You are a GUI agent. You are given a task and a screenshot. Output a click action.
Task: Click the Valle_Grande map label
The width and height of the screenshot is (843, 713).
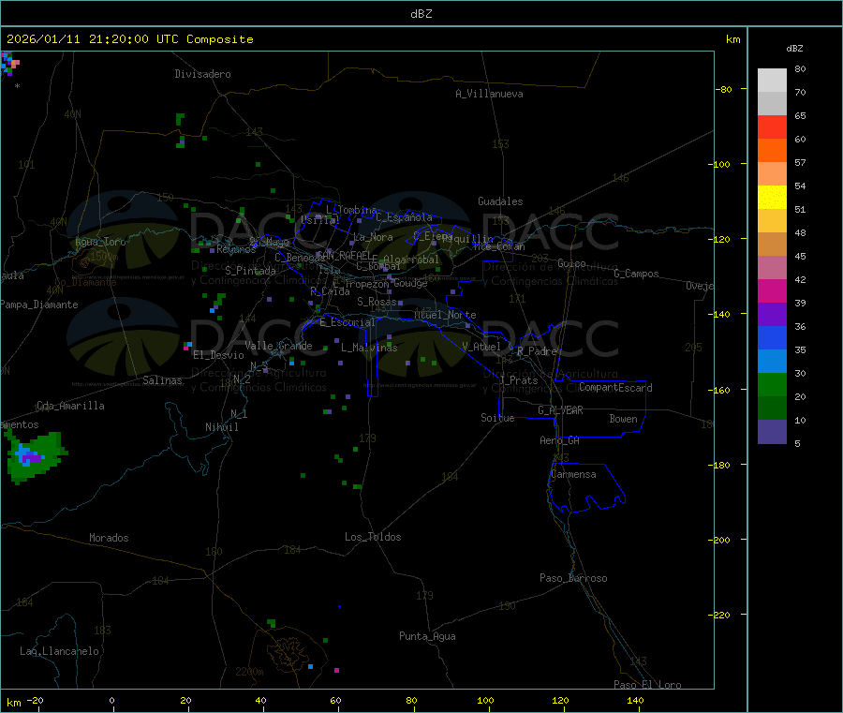point(278,346)
